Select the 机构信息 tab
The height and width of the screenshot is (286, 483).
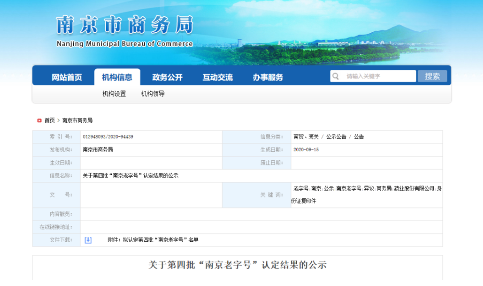click(x=117, y=77)
